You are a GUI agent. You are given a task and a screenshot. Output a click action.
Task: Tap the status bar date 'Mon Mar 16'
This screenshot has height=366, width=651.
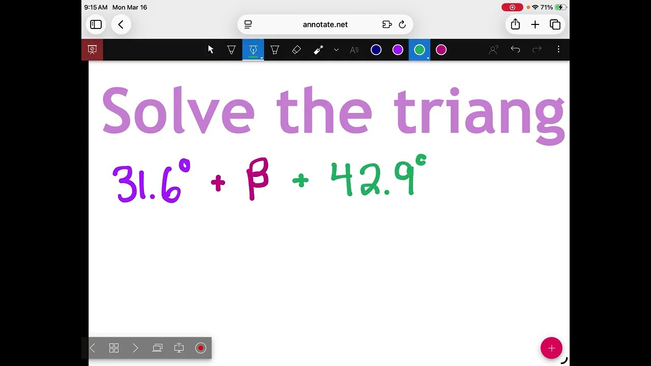point(130,7)
